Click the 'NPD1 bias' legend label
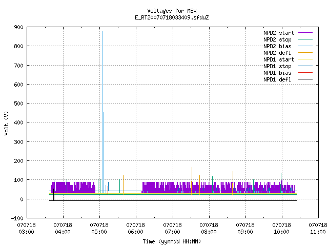This screenshot has width=328, height=246. pos(277,73)
